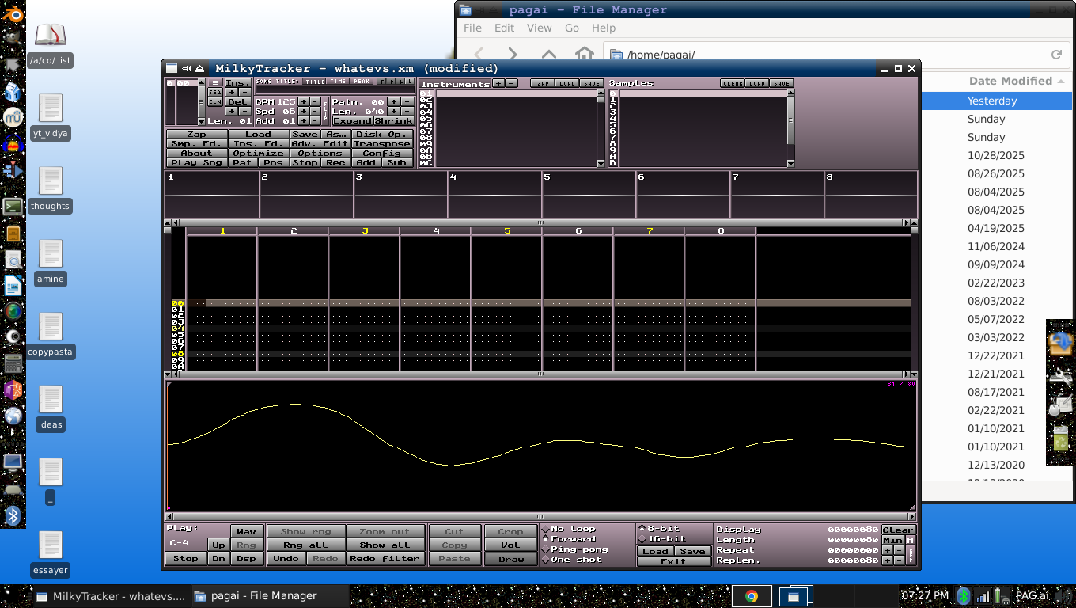Screen dimensions: 1076x608
Task: Open the amine desktop file
Action: coord(50,263)
